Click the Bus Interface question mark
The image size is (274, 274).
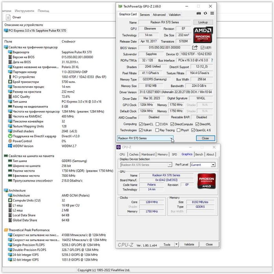point(212,60)
